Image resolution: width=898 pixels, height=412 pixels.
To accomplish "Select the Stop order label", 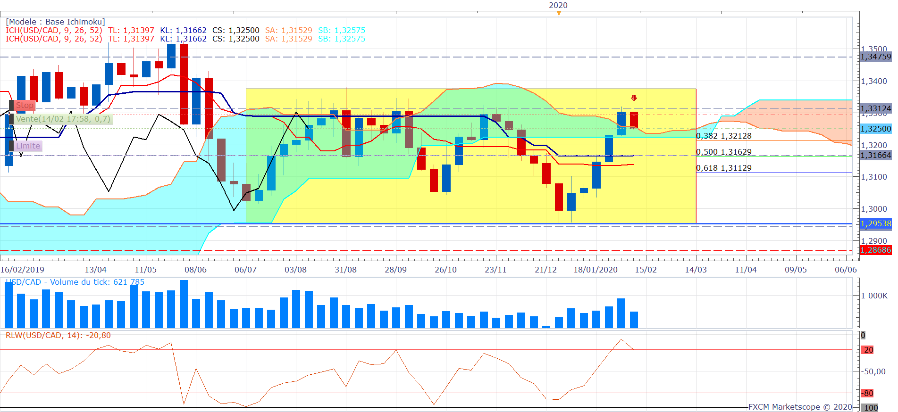I will 25,105.
